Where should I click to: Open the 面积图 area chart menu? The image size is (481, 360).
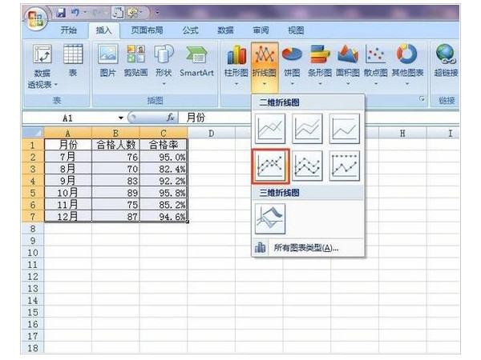pos(348,65)
